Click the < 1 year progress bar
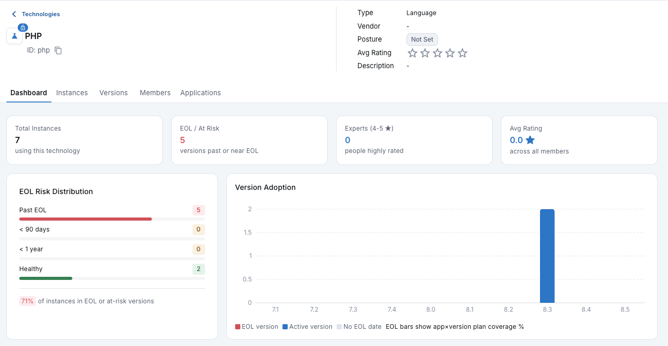668x346 pixels. pyautogui.click(x=112, y=259)
